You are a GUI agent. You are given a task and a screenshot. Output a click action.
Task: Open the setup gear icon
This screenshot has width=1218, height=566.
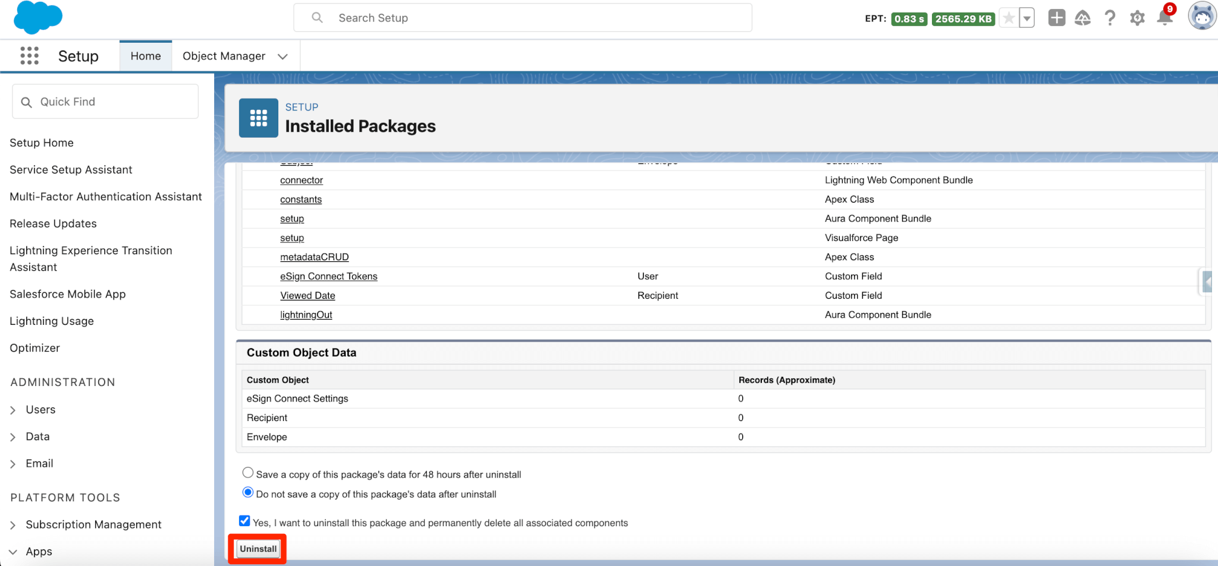coord(1137,18)
